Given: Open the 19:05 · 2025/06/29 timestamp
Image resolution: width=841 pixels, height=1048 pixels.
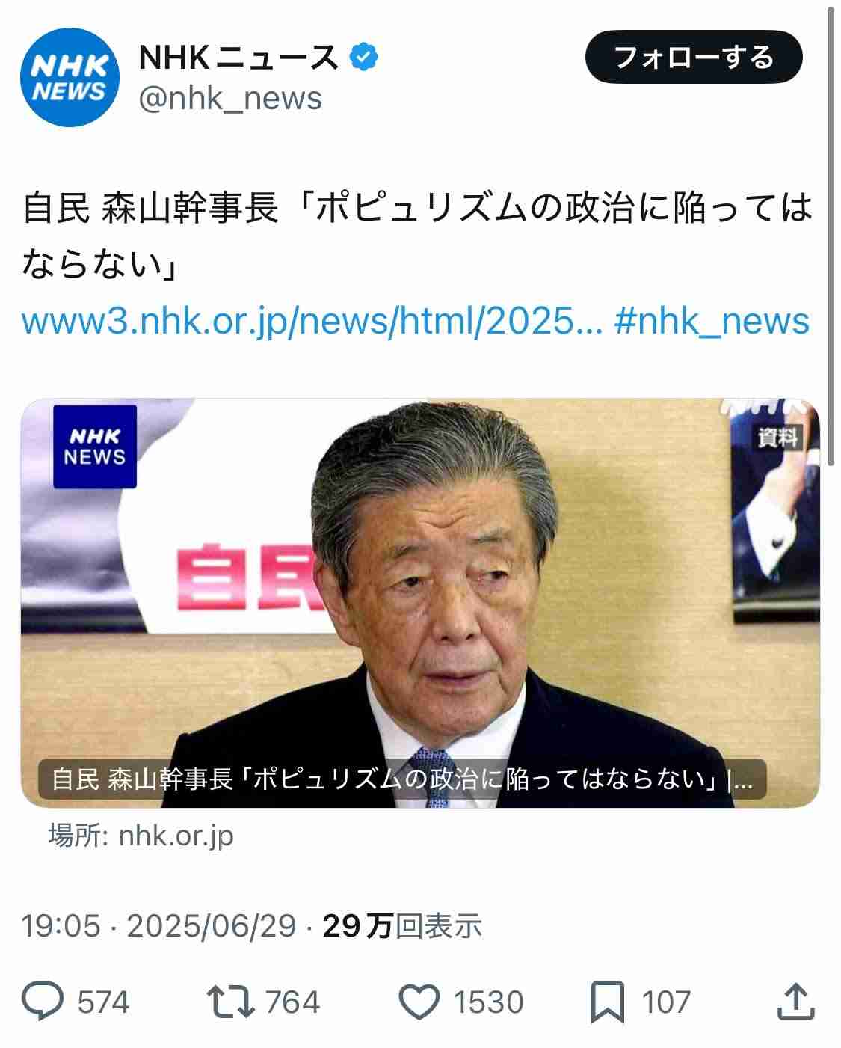Looking at the screenshot, I should (x=159, y=926).
